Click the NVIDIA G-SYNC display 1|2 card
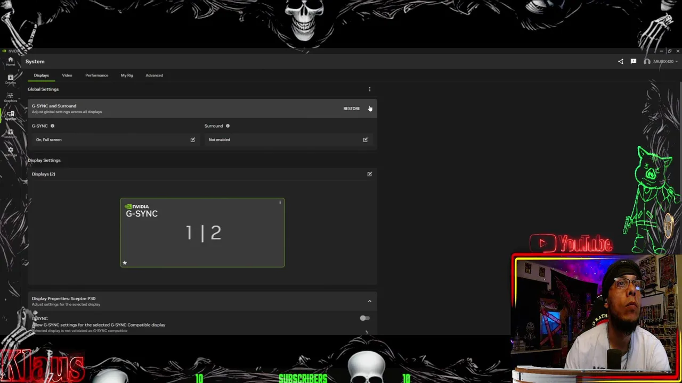 coord(202,232)
